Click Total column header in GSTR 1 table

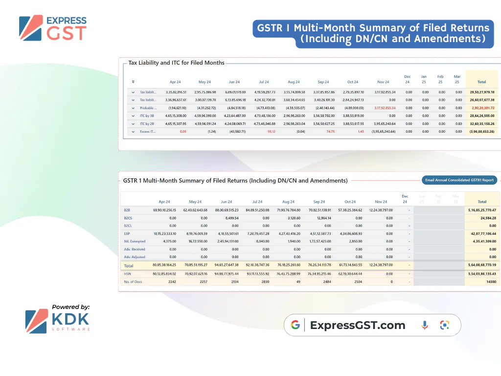pos(482,202)
